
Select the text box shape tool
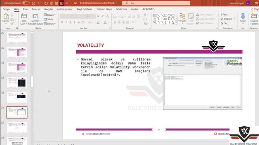[155, 15]
